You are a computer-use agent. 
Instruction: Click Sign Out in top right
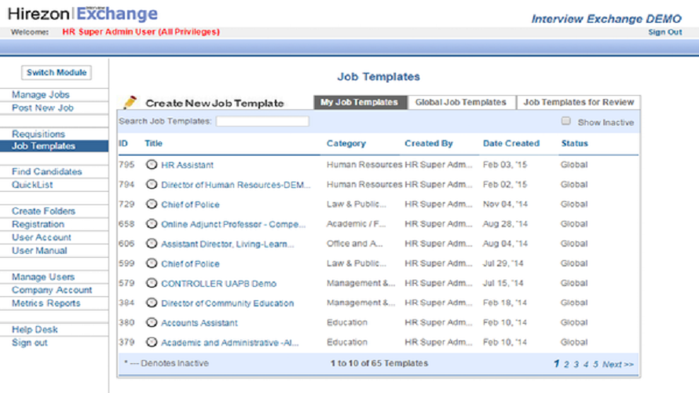pos(664,32)
